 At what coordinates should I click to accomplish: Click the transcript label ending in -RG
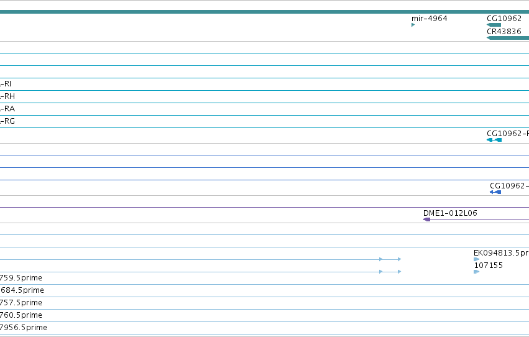click(7, 121)
